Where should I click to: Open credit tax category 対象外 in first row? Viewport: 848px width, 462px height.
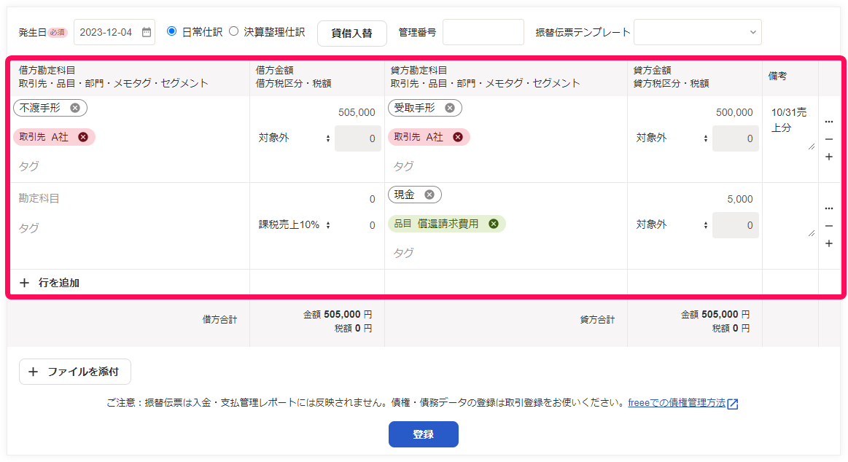point(672,138)
